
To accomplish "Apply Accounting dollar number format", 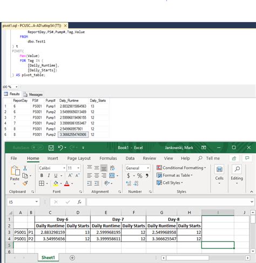I will tap(129, 176).
